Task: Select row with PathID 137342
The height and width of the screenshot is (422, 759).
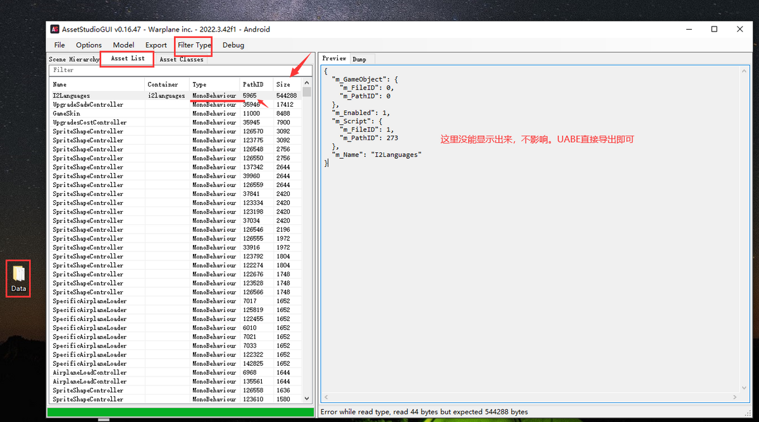Action: pos(176,167)
